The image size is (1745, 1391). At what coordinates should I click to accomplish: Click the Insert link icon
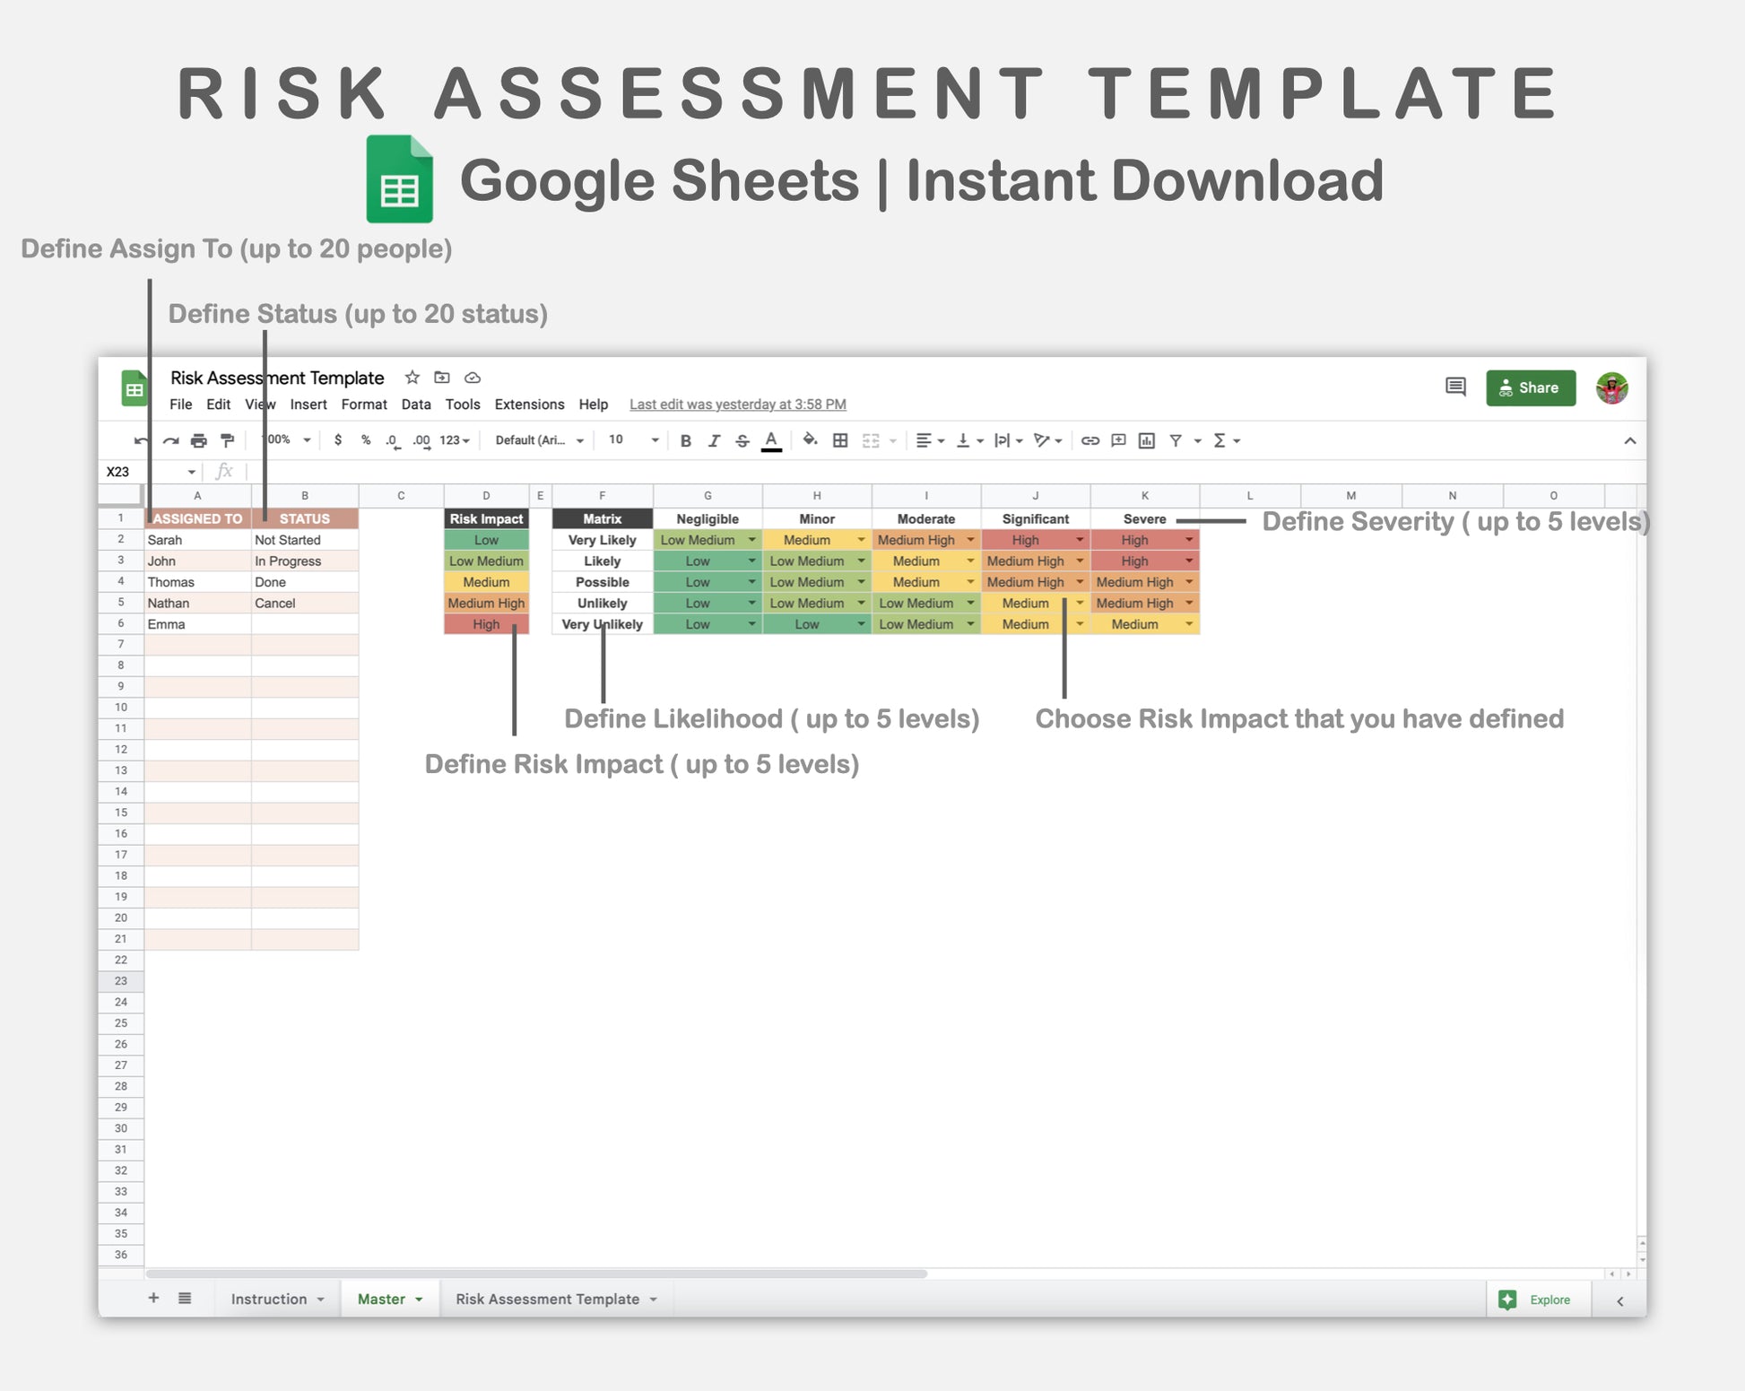1090,440
